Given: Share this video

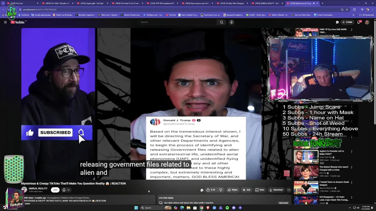Looking at the screenshot, I should 232,190.
